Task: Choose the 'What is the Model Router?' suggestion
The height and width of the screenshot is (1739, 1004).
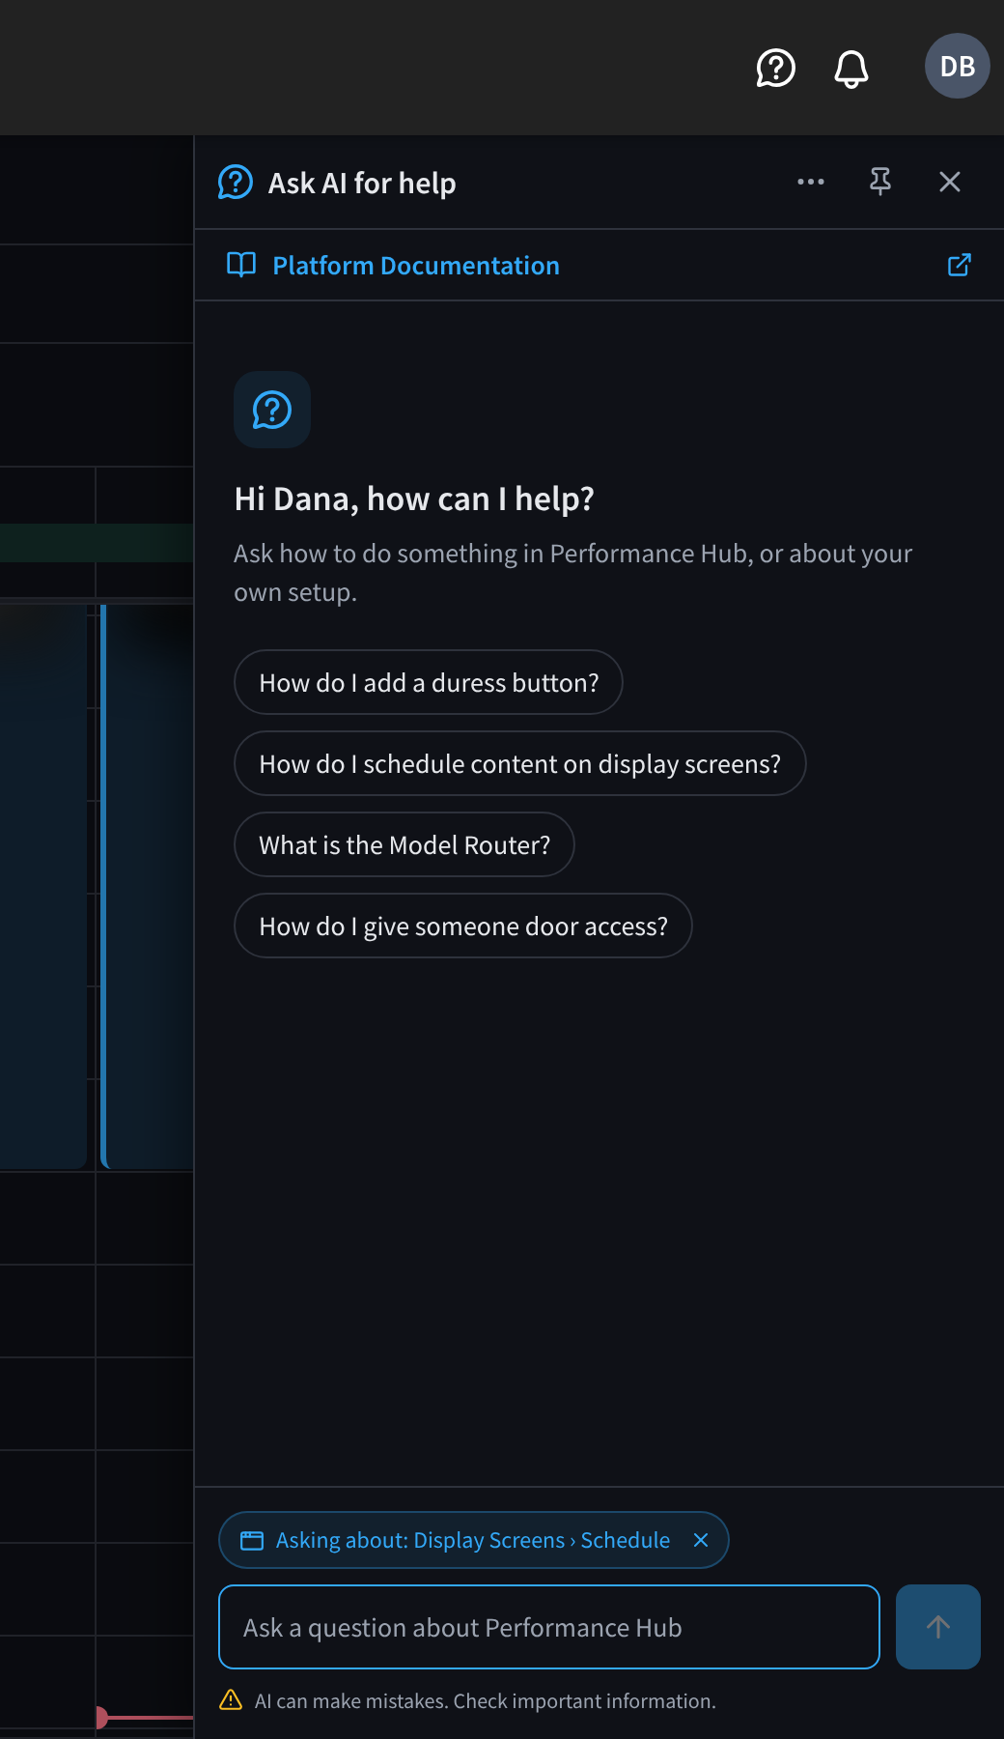Action: point(404,844)
